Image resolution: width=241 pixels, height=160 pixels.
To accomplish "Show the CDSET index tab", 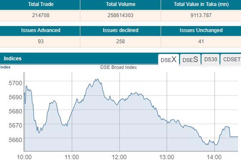I will (232, 59).
